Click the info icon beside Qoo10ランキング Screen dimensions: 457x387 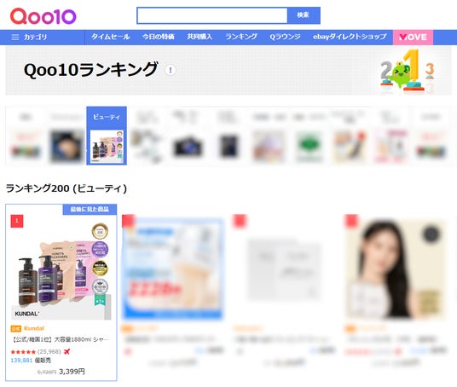pos(171,70)
